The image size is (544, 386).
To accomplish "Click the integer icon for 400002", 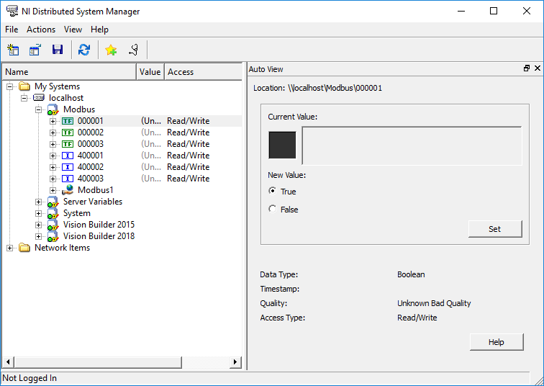I will pos(68,167).
